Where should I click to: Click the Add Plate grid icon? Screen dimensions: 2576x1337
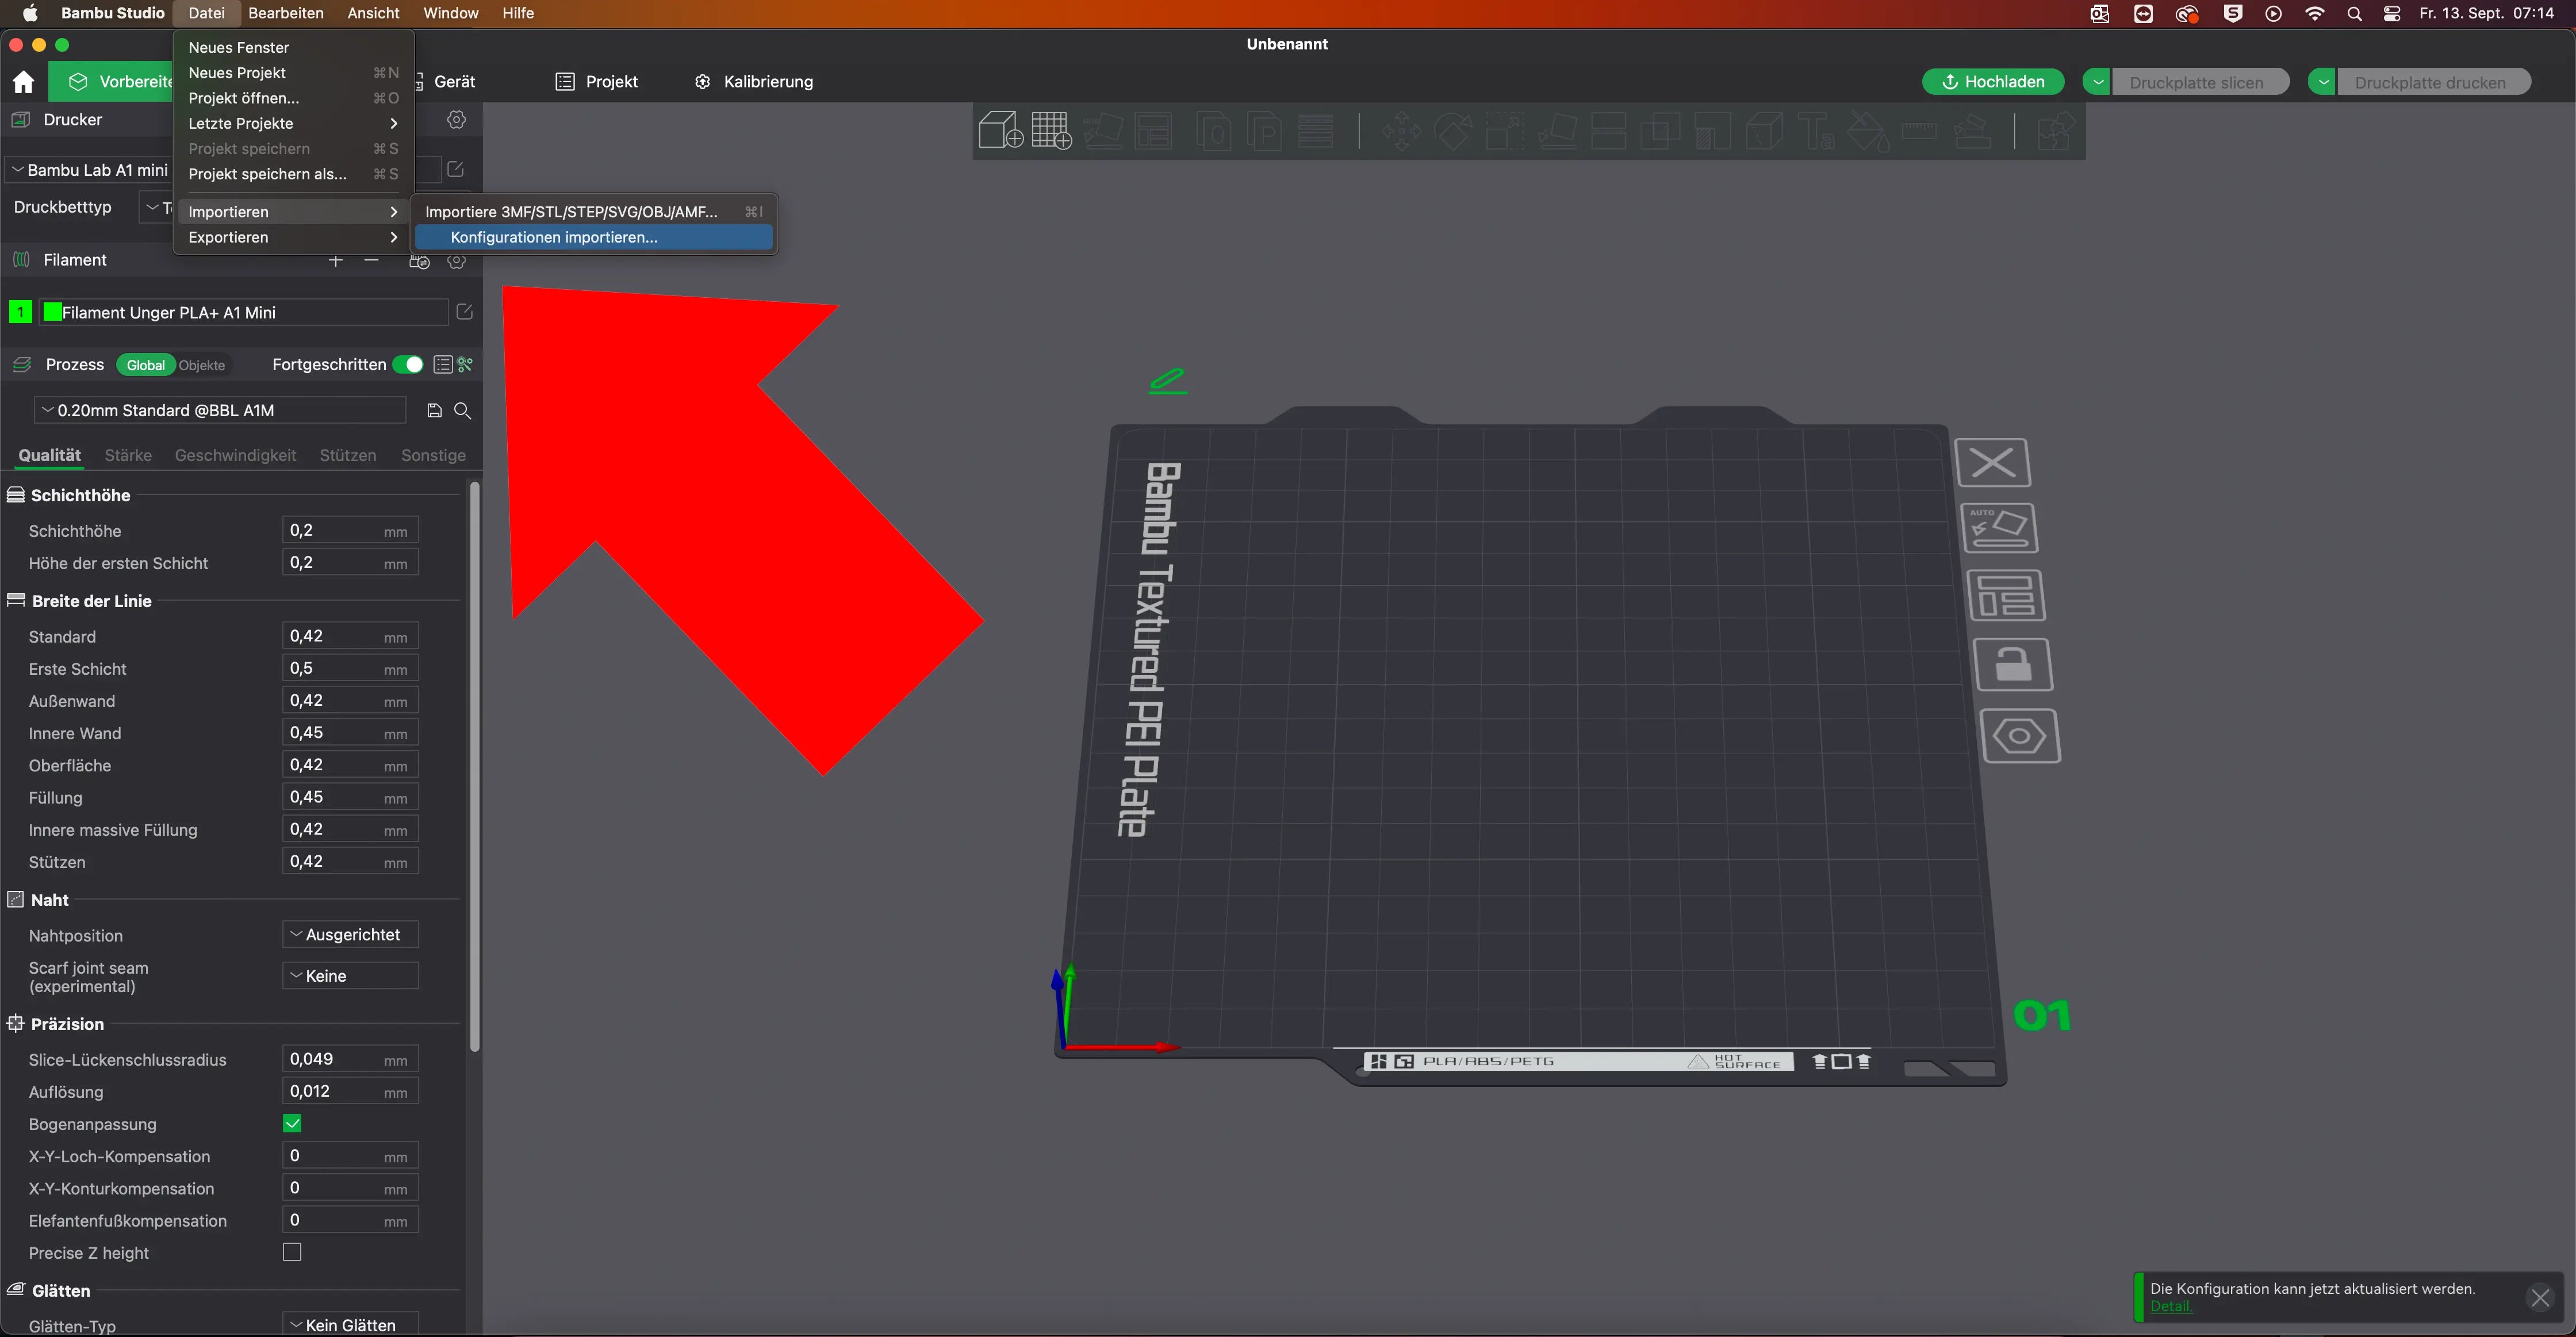pos(1051,131)
